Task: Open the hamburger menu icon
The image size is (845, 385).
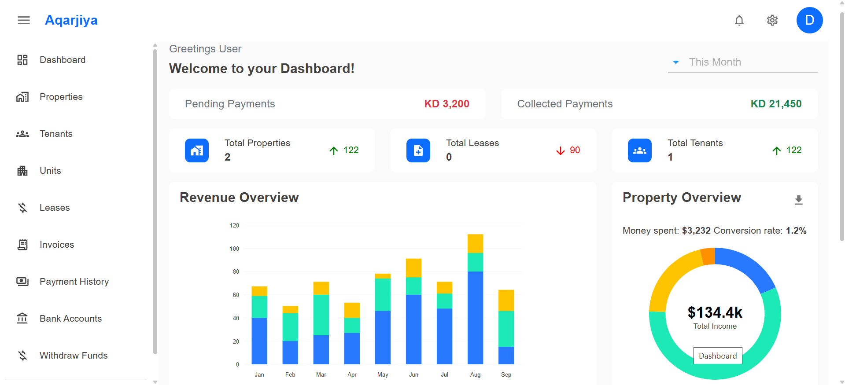Action: (24, 20)
